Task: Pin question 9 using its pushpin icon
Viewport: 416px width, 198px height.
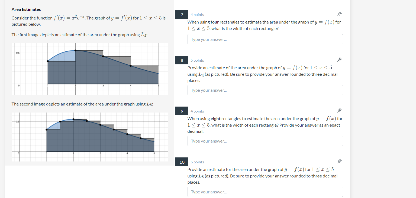Action: click(340, 110)
